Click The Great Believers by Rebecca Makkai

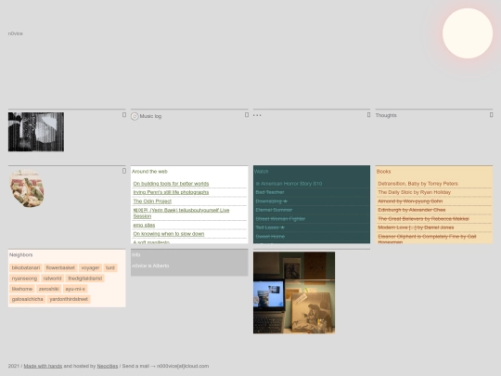coord(423,219)
